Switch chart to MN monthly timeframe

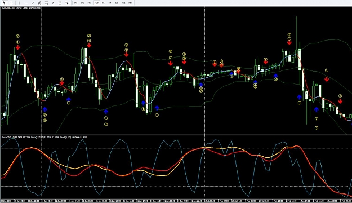(x=131, y=3)
